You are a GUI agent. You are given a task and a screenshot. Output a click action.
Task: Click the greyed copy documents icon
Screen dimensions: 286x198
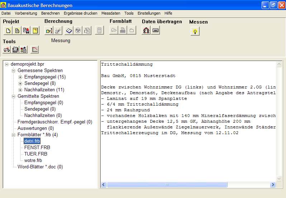click(x=87, y=30)
